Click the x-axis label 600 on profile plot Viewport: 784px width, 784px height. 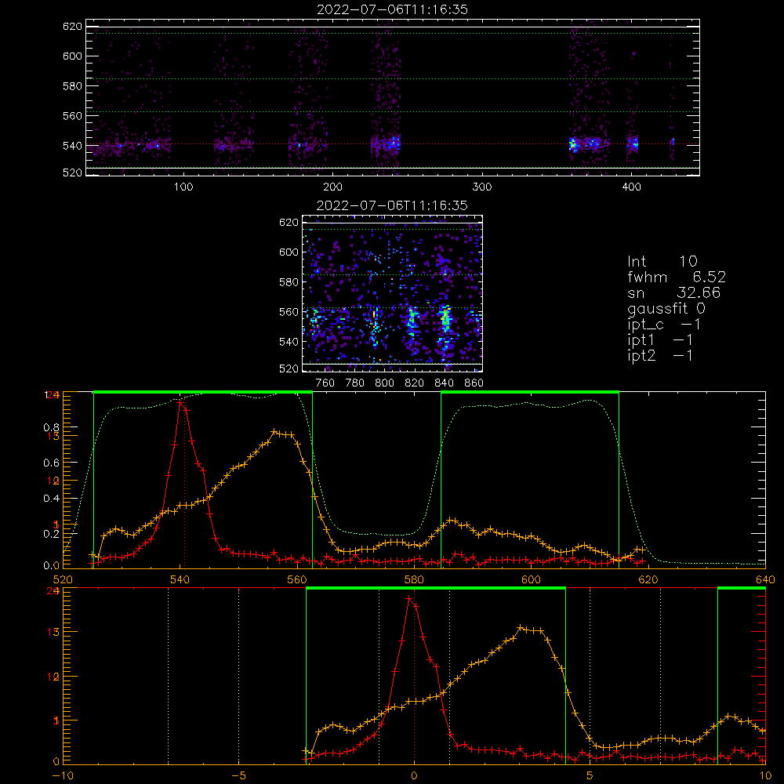pyautogui.click(x=531, y=580)
